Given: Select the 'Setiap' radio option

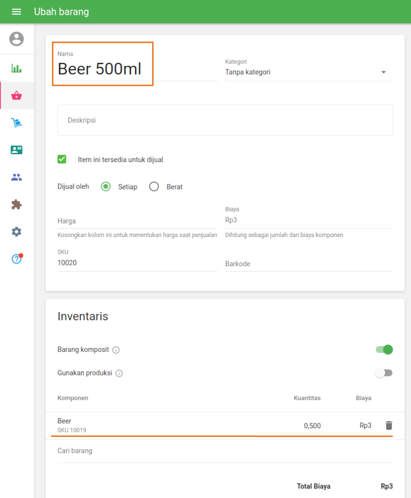Looking at the screenshot, I should [106, 187].
